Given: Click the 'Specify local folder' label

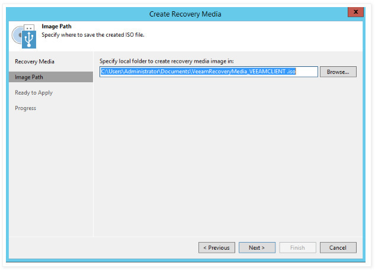Looking at the screenshot, I should [x=166, y=60].
